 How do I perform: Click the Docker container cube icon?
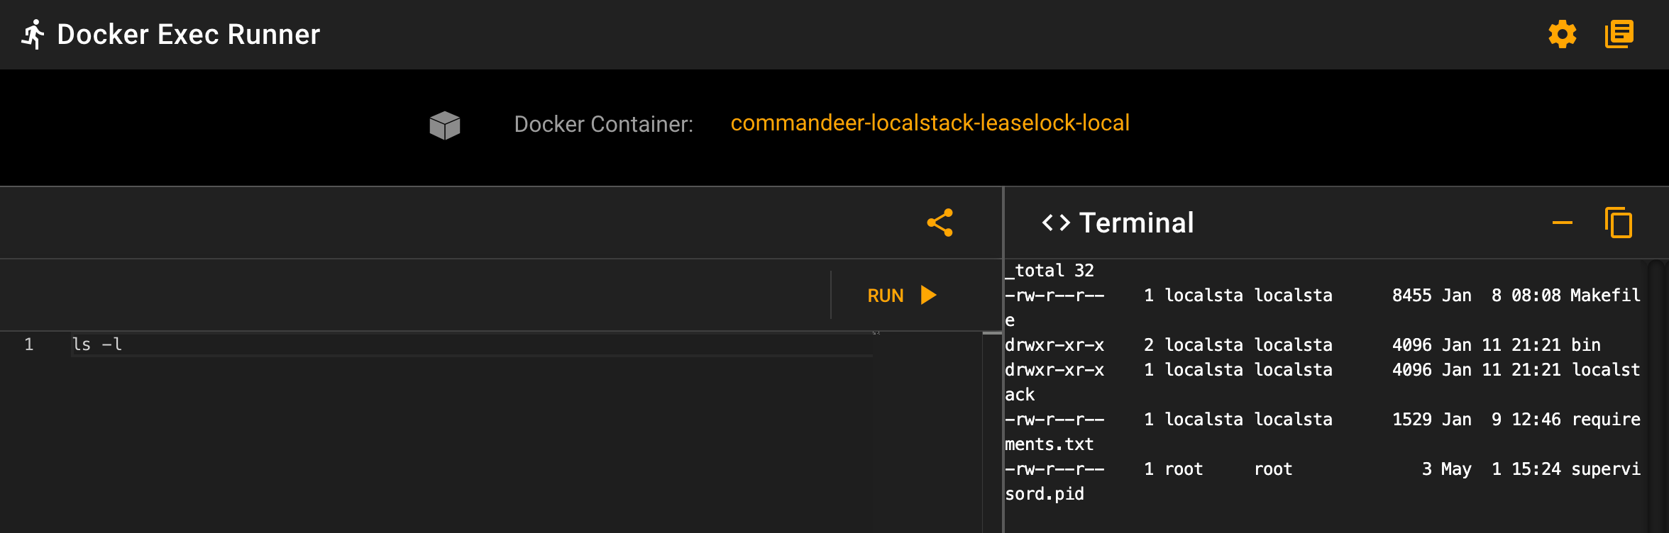click(445, 125)
